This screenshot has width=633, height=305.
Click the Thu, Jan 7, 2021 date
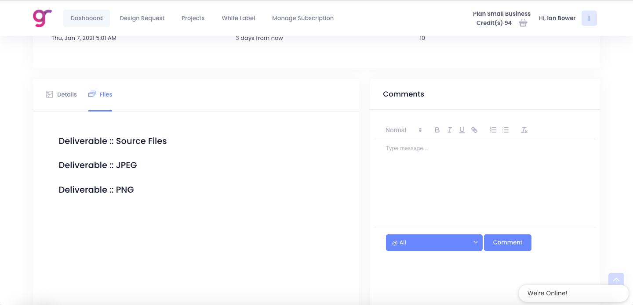coord(84,38)
